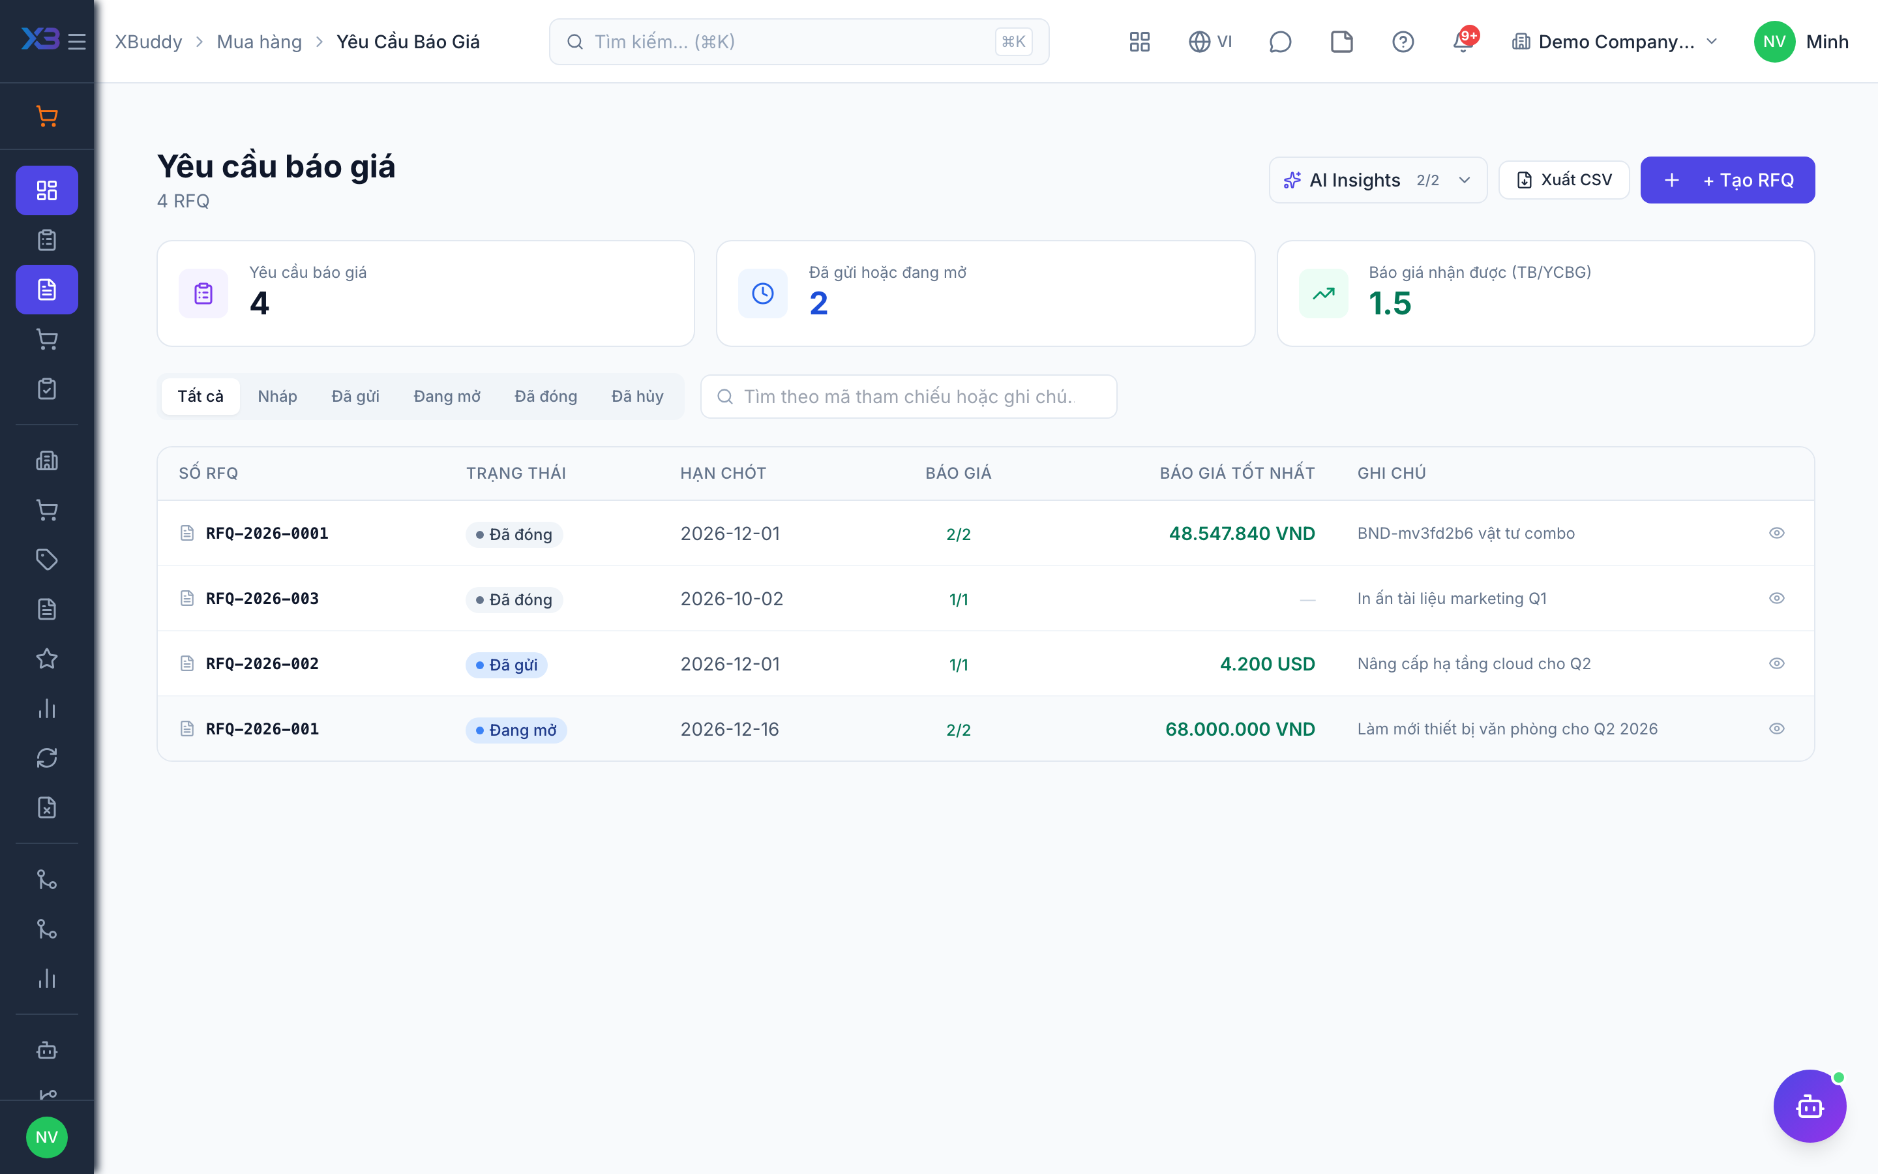1878x1174 pixels.
Task: Click the star icon in sidebar
Action: point(46,659)
